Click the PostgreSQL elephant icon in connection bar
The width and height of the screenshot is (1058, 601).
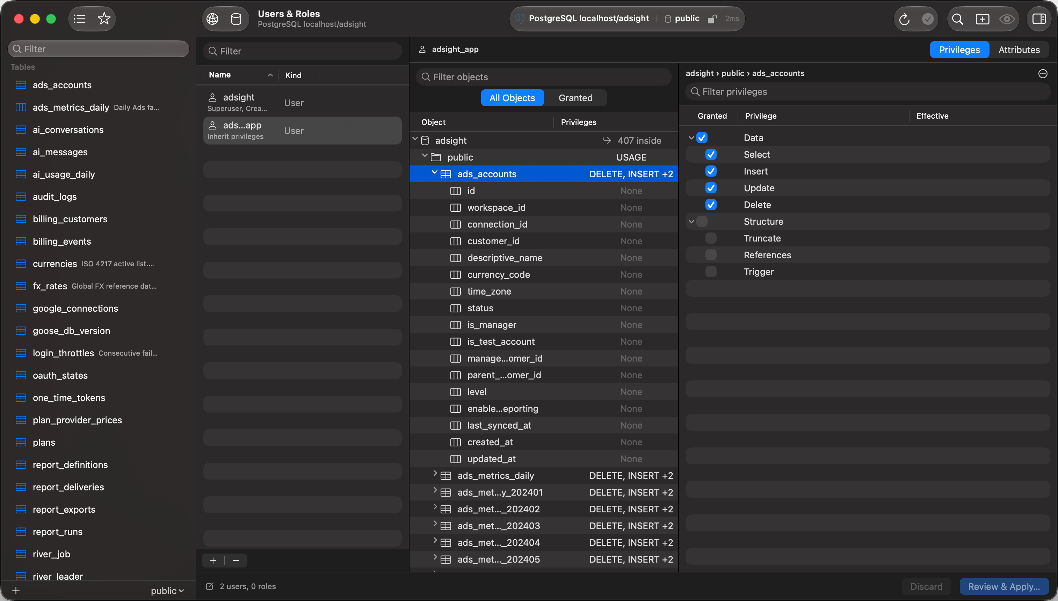520,18
